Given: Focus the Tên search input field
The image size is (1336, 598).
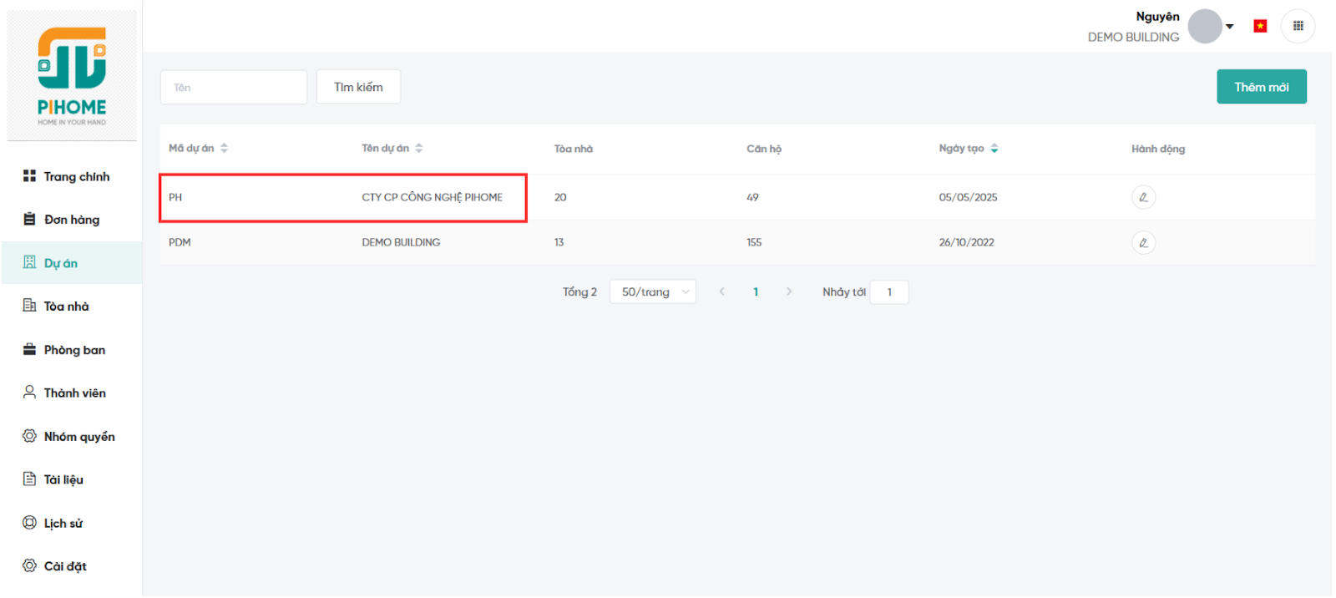Looking at the screenshot, I should pos(233,87).
